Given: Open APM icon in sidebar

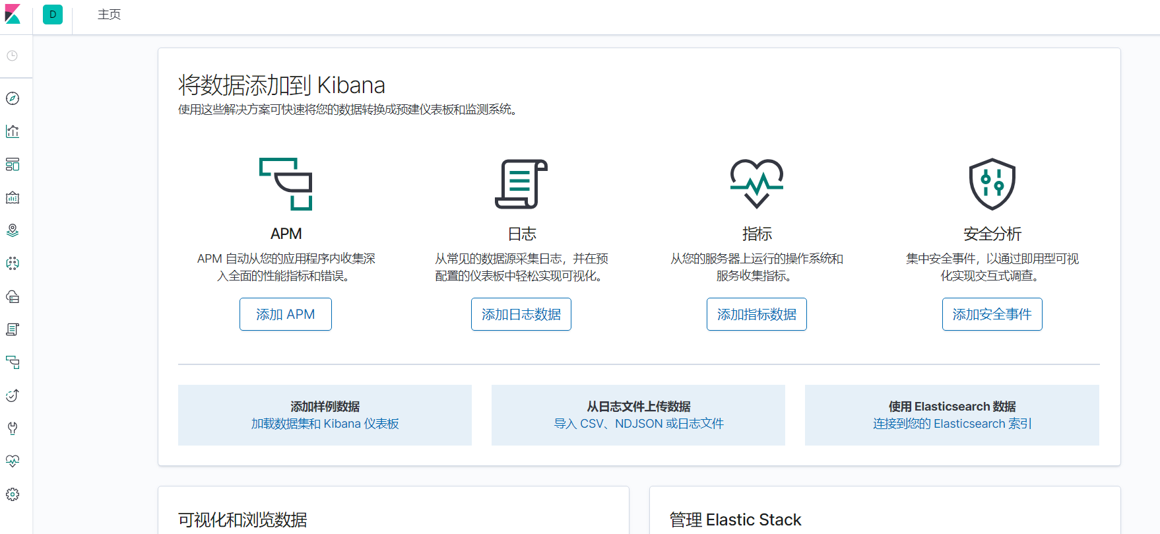Looking at the screenshot, I should tap(13, 362).
